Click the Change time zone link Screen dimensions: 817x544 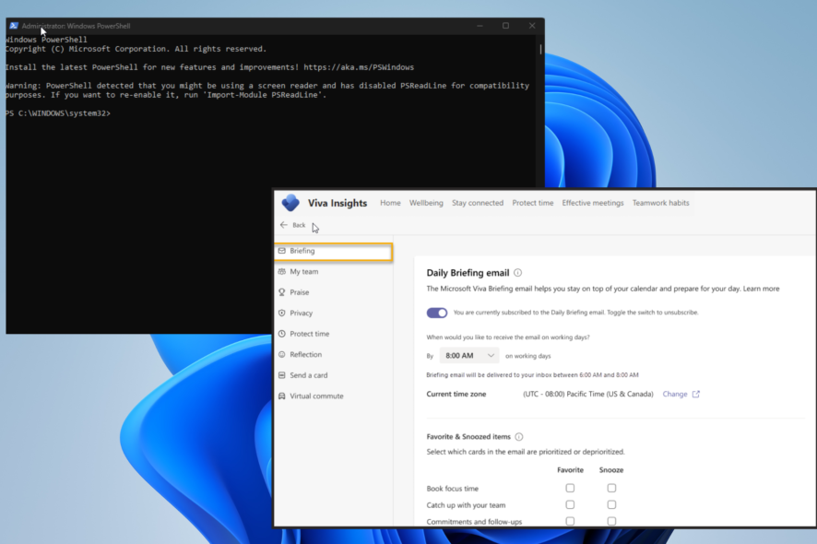click(x=675, y=394)
